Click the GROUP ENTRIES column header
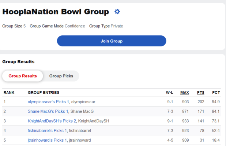This screenshot has width=226, height=146. (x=44, y=92)
